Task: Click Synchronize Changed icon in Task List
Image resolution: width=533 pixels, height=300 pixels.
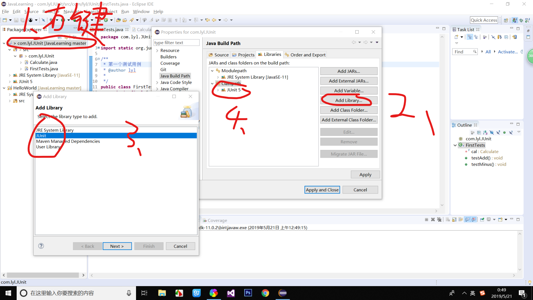Action: click(x=514, y=37)
